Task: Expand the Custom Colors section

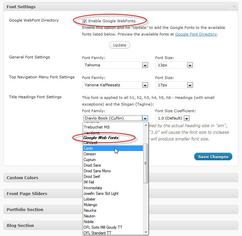Action: [x=23, y=178]
